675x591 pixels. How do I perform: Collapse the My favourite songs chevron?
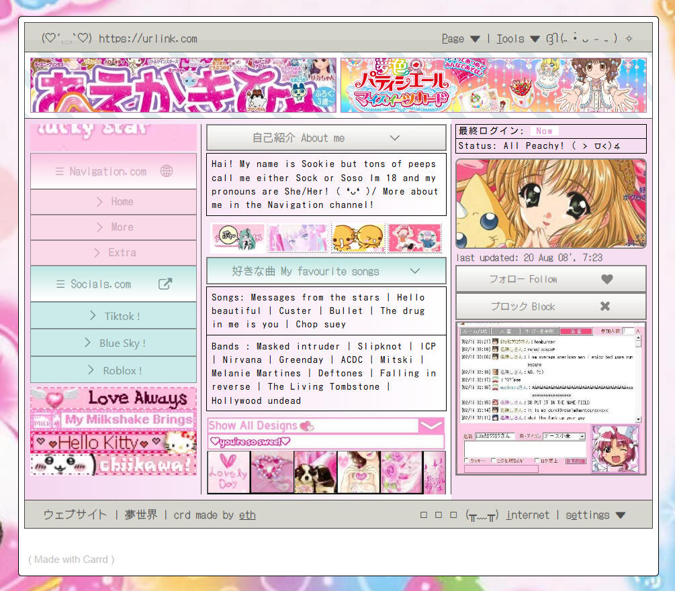pos(414,271)
